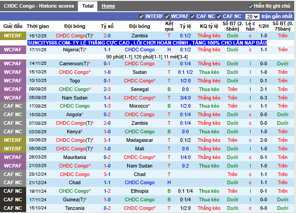Open Tanzania team link

[75, 208]
